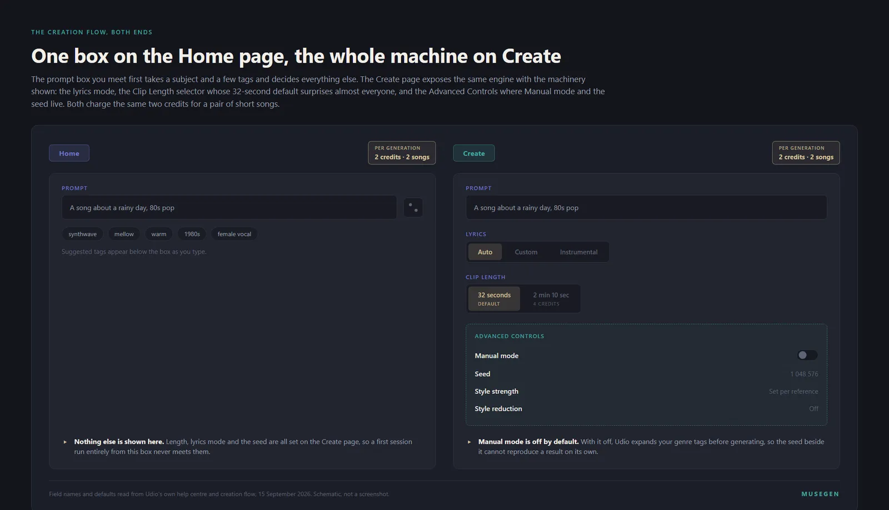Click the credits badge in Home panel
The height and width of the screenshot is (510, 889).
pos(402,153)
